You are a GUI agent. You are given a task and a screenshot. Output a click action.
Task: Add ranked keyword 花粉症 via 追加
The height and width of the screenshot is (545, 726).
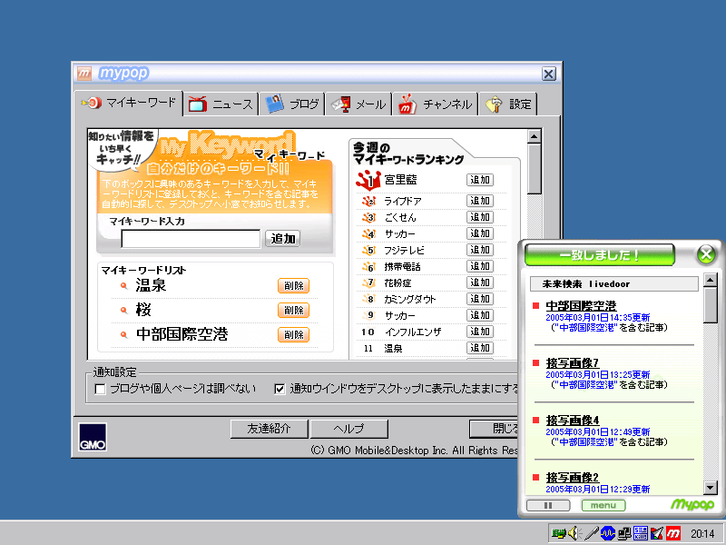pos(480,282)
